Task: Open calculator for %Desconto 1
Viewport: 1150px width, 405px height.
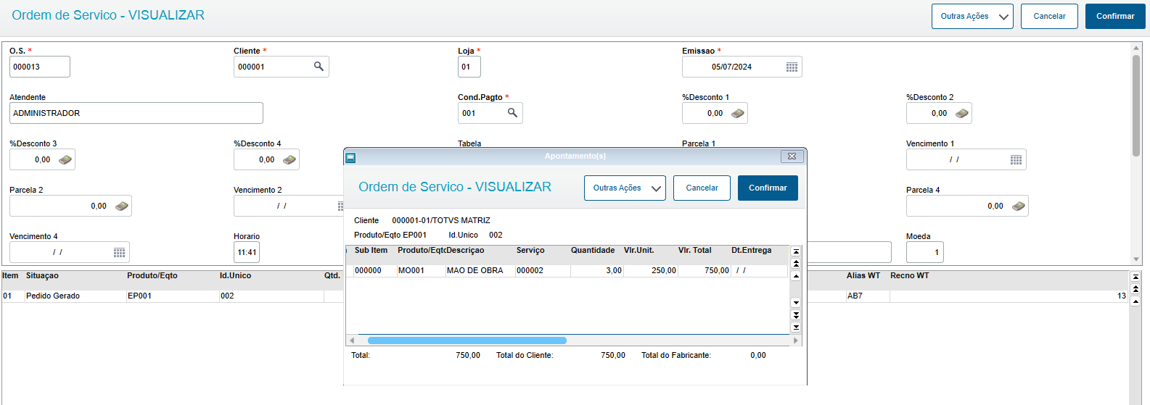Action: 738,113
